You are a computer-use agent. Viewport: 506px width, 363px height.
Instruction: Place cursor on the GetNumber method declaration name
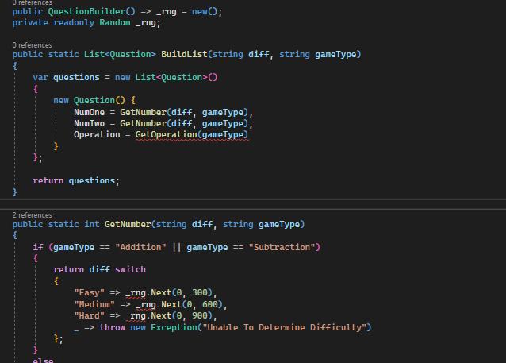128,224
